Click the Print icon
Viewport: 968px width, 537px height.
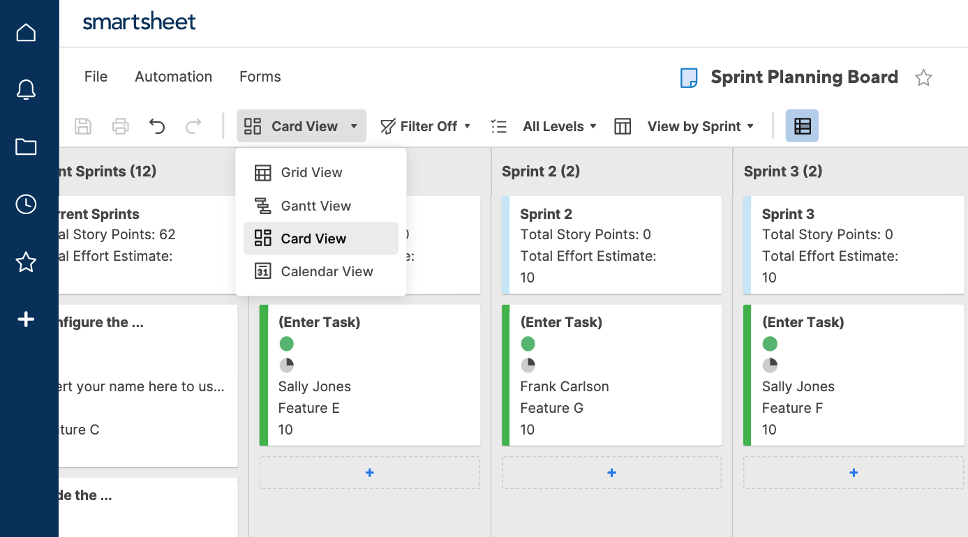[119, 126]
